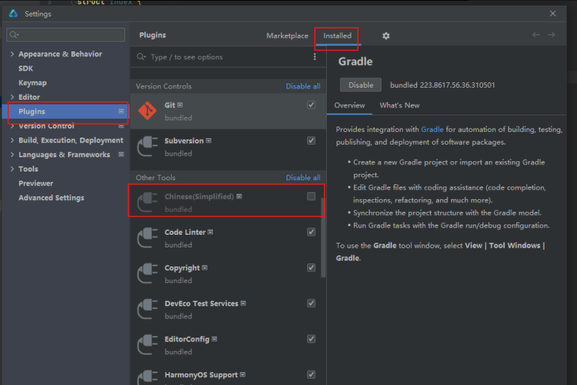Select the Code Linter plugin name

[185, 232]
